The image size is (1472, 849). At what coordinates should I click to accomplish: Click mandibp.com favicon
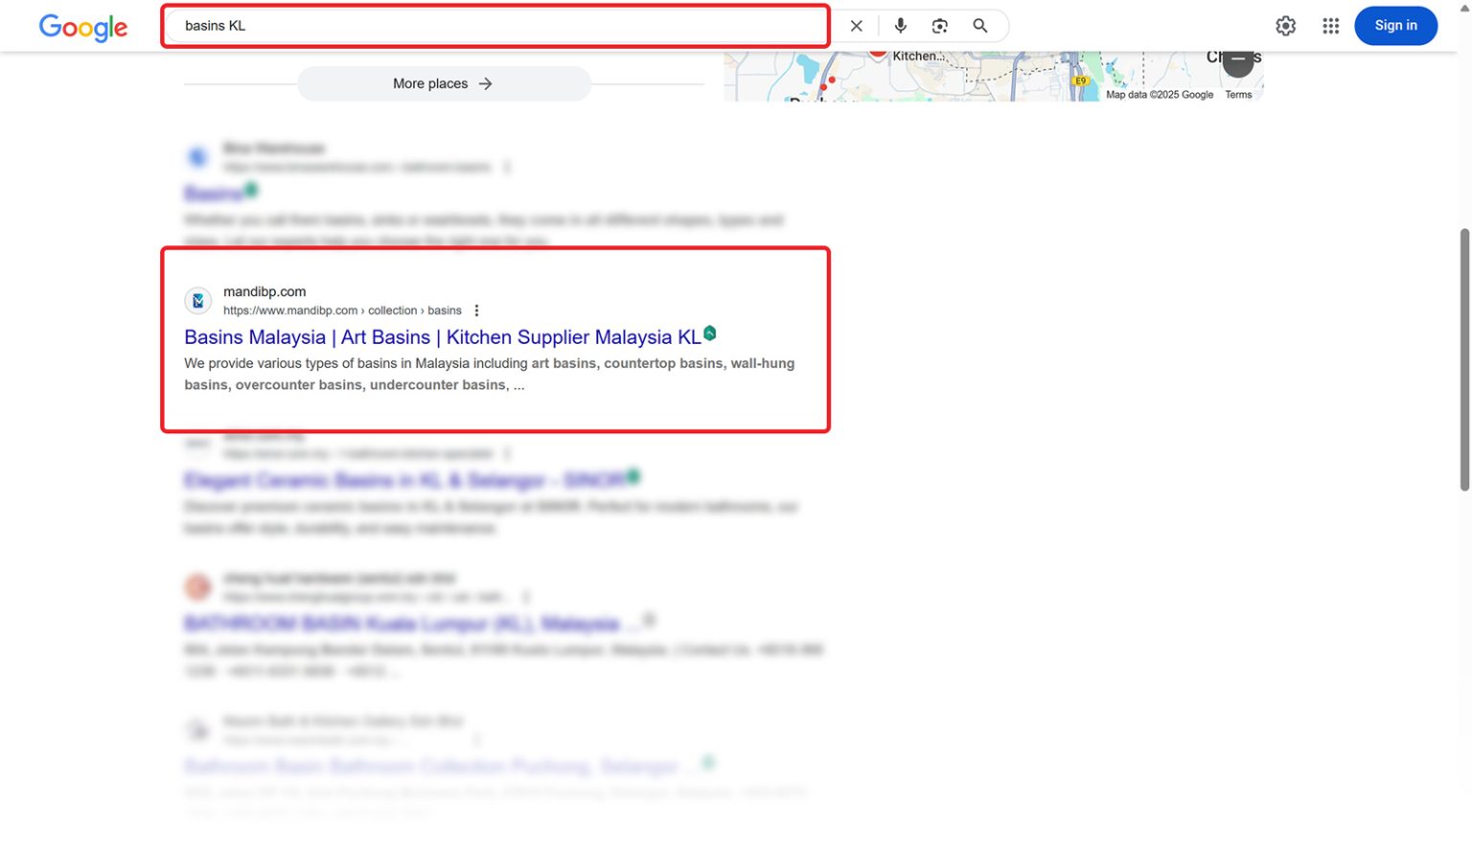(197, 301)
